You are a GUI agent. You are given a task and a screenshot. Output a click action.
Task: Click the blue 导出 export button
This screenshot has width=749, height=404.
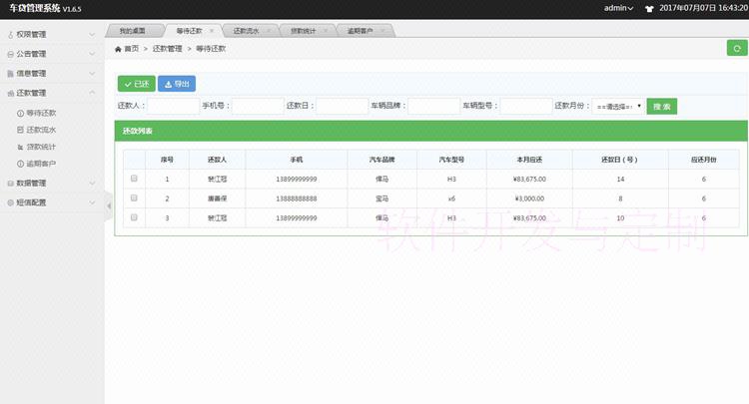point(177,84)
